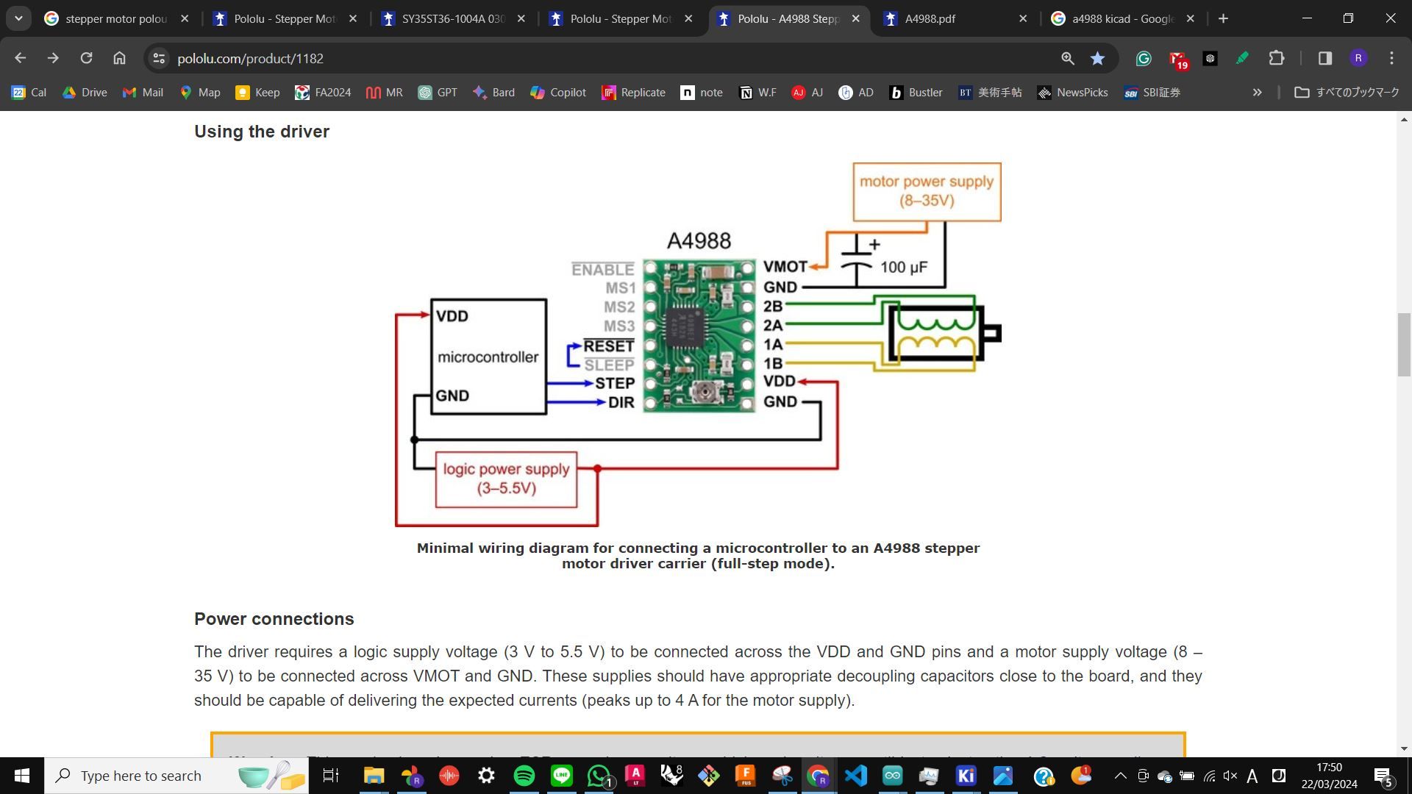The width and height of the screenshot is (1412, 794).
Task: Open Task View on taskbar
Action: click(x=331, y=776)
